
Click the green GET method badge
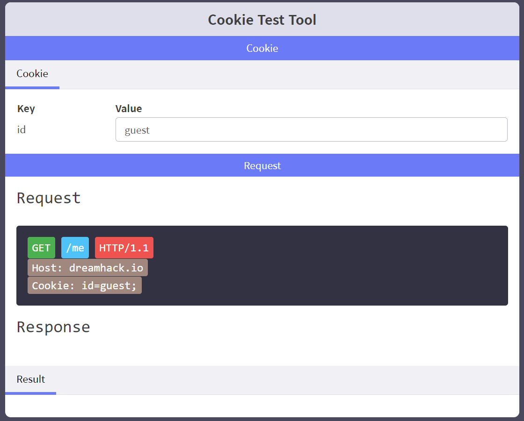(41, 248)
